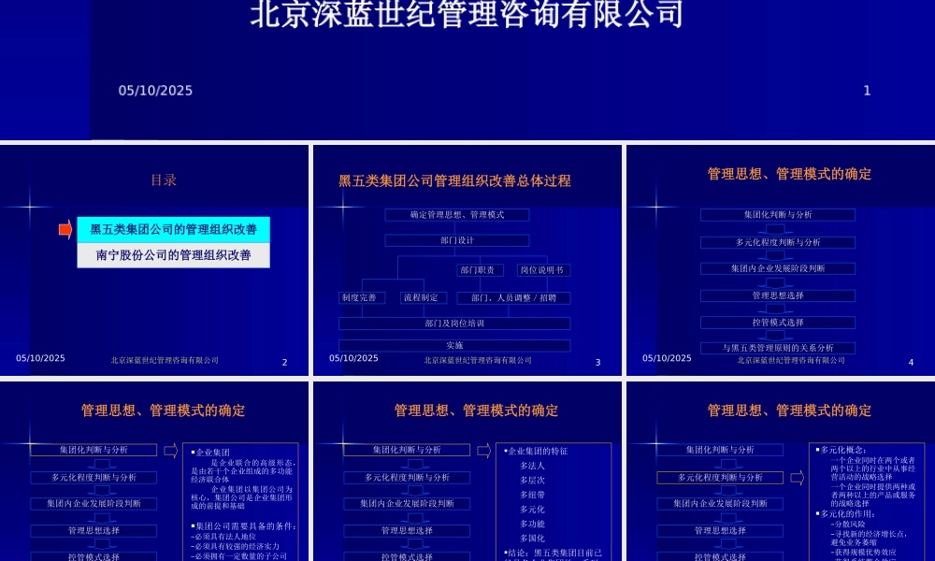Click the line 分散风险

(x=847, y=524)
